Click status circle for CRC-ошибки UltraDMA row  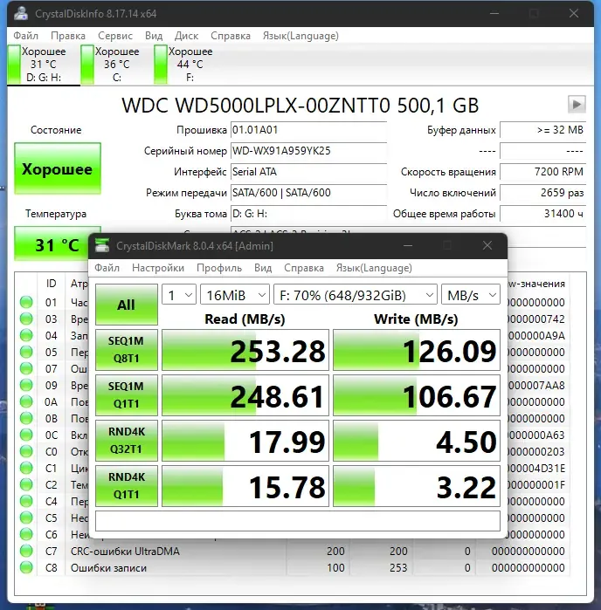(x=26, y=551)
